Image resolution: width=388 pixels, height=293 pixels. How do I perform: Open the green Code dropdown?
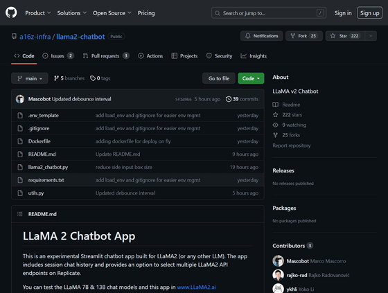[x=251, y=78]
